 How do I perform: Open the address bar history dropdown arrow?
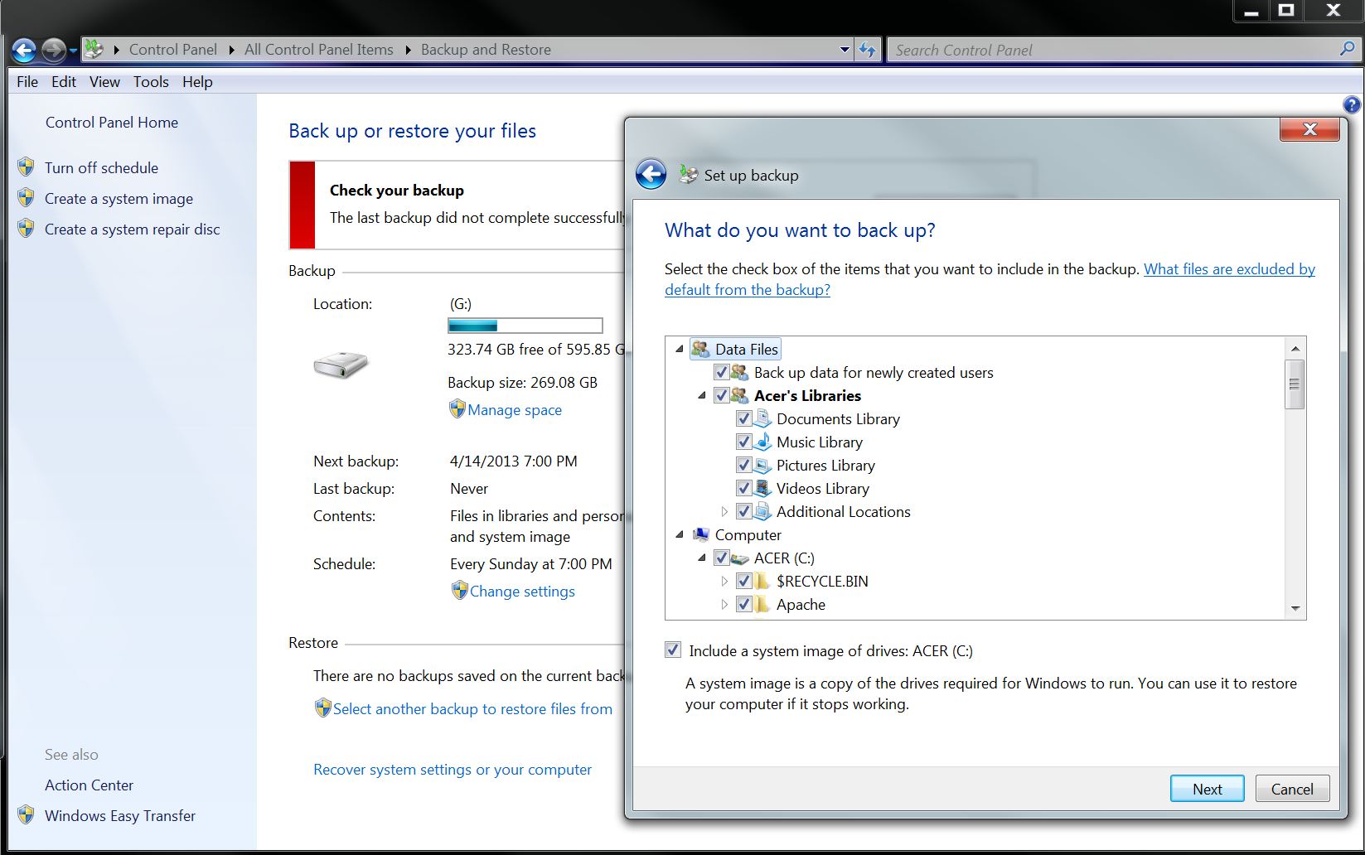[x=845, y=50]
